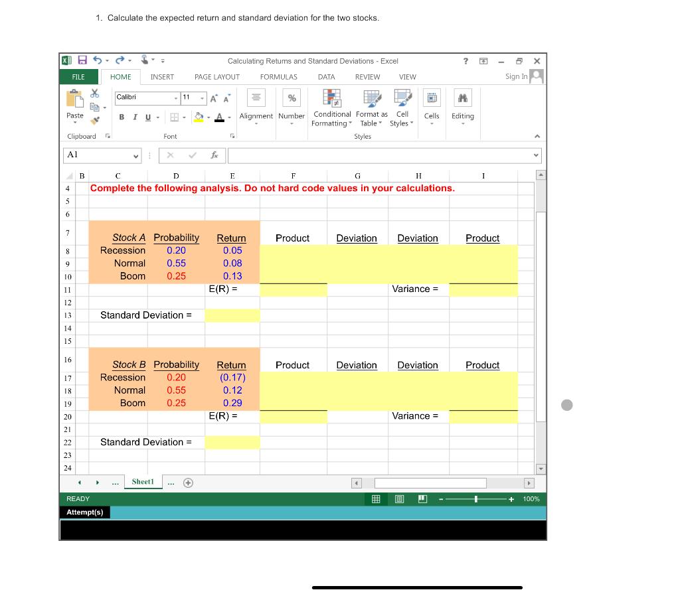Open the font size 11 dropdown
The width and height of the screenshot is (680, 594).
(203, 98)
